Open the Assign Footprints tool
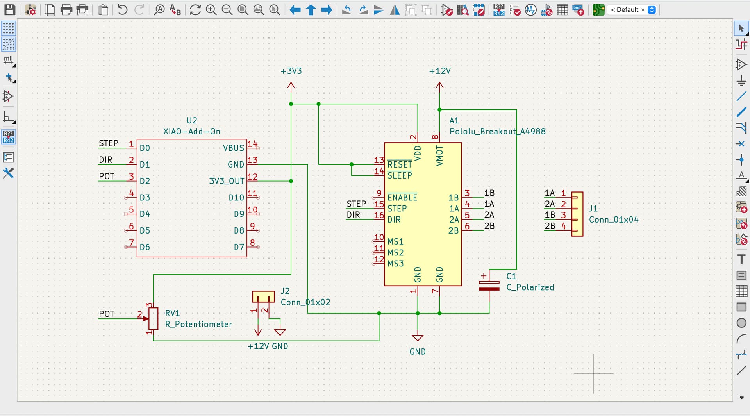Viewport: 750px width, 416px height. coord(546,10)
